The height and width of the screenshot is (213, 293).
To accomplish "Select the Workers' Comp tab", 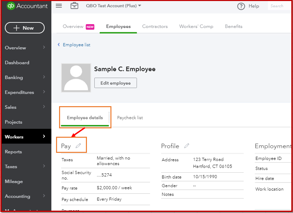I will point(196,27).
